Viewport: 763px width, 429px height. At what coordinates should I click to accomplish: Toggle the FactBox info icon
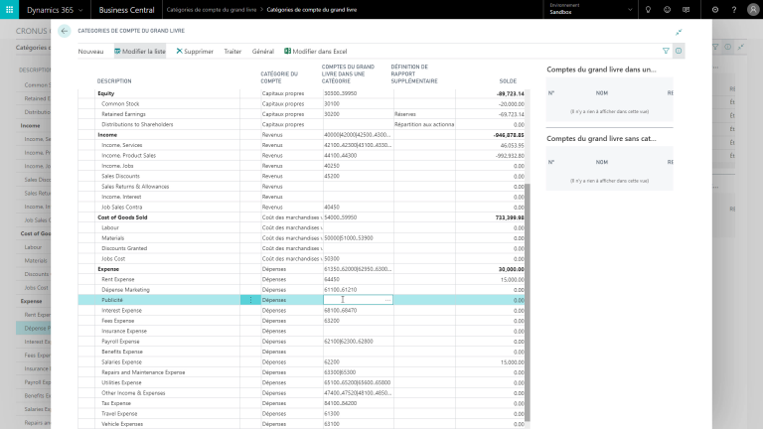coord(679,51)
